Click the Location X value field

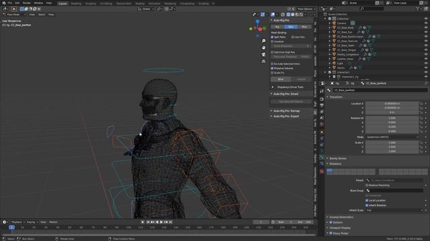pyautogui.click(x=392, y=104)
